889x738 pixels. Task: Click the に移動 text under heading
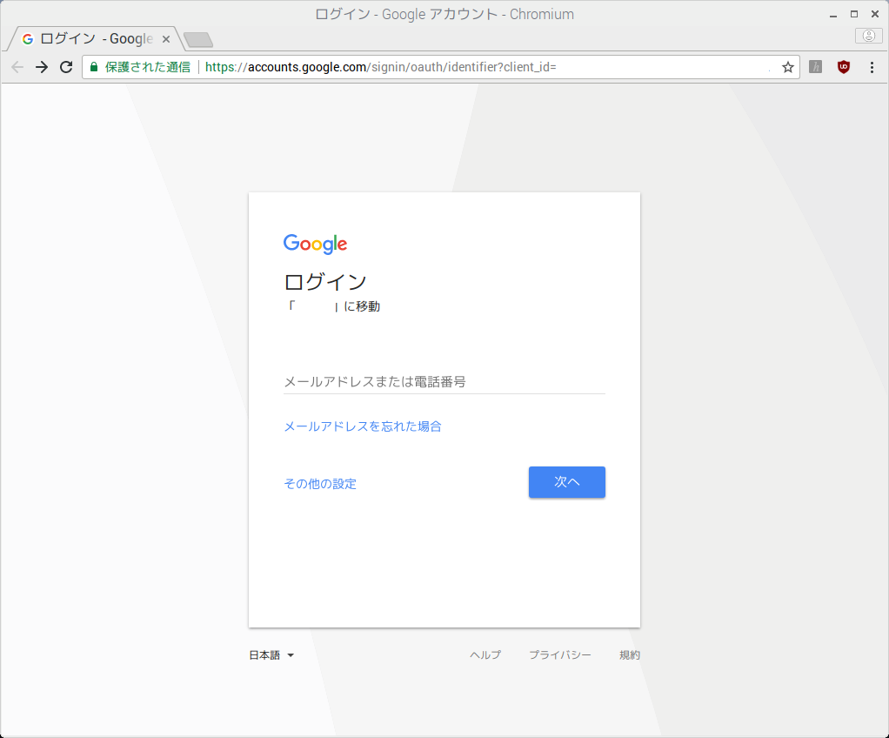pos(362,306)
